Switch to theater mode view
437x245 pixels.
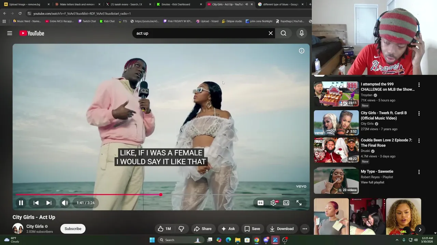point(286,203)
